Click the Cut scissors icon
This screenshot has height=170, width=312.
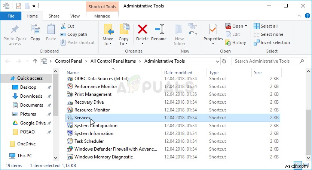click(63, 26)
